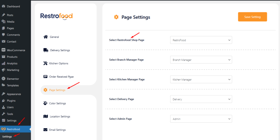Open the Email Settings tab

57,130
